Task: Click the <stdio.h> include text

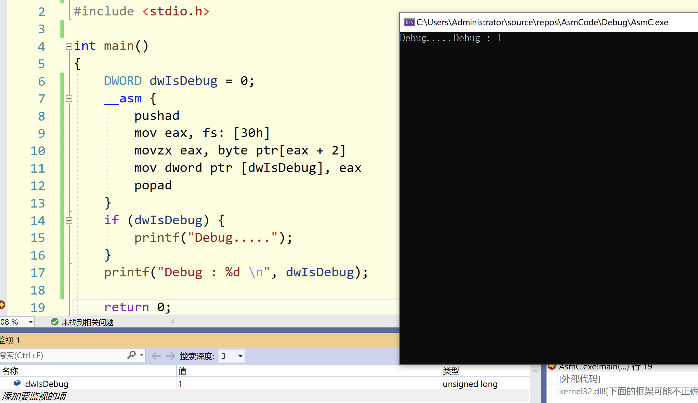Action: (176, 11)
